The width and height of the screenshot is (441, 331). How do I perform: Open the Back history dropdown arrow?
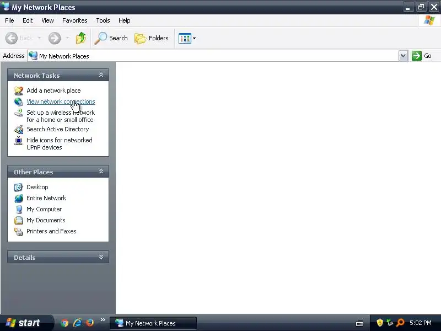[39, 38]
